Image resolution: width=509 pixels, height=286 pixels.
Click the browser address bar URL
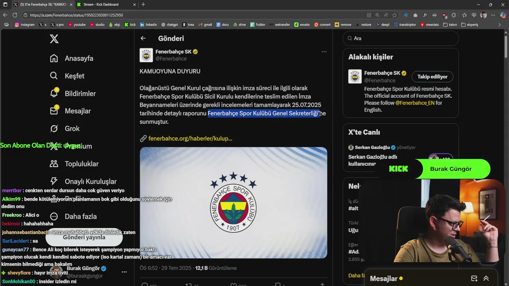click(76, 15)
